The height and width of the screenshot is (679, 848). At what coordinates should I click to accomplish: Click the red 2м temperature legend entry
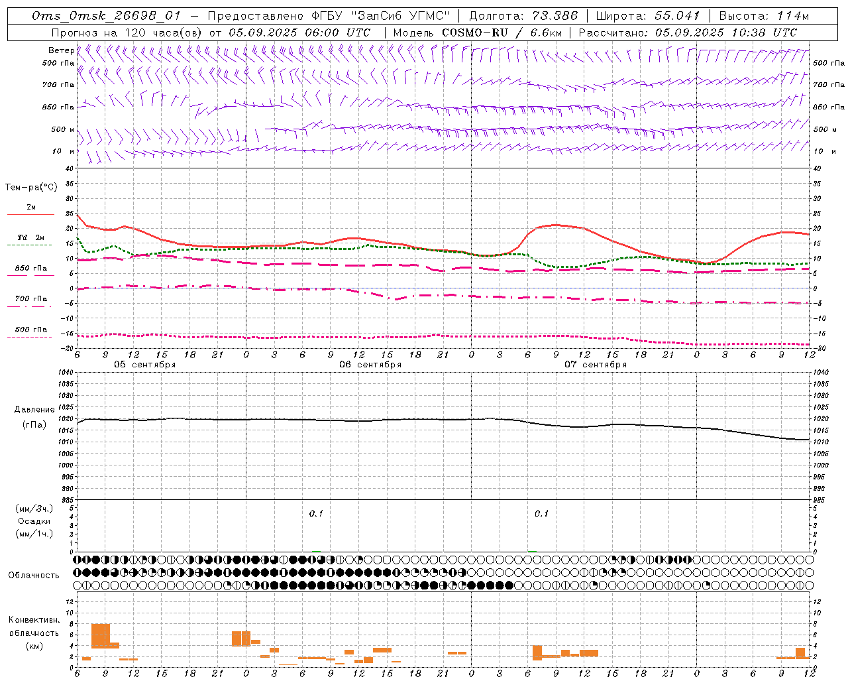click(x=31, y=210)
